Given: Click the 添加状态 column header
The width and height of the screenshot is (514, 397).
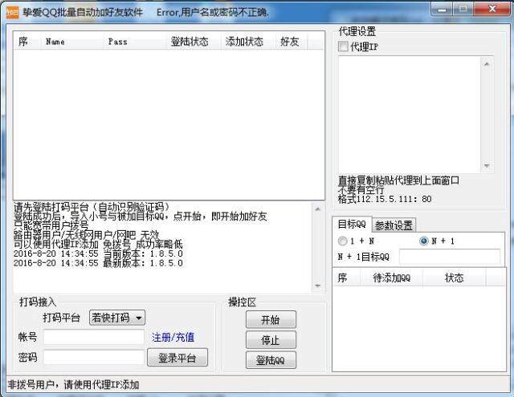Looking at the screenshot, I should pos(247,41).
